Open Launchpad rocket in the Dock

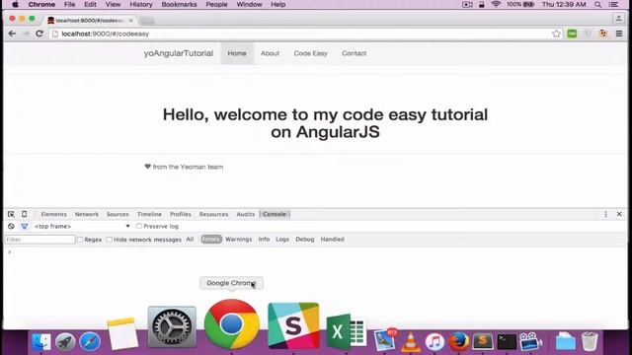[x=65, y=342]
